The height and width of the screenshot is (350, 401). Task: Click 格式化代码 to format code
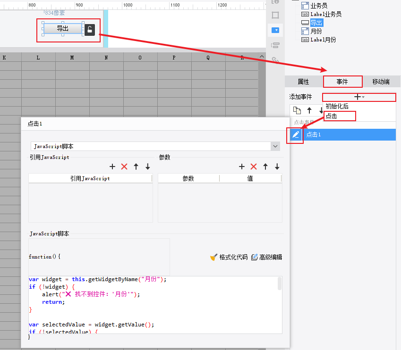[229, 257]
